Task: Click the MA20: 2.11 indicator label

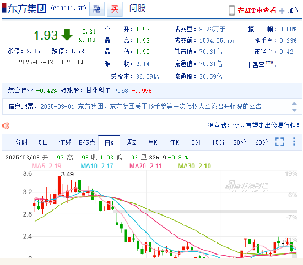Action: (145, 166)
